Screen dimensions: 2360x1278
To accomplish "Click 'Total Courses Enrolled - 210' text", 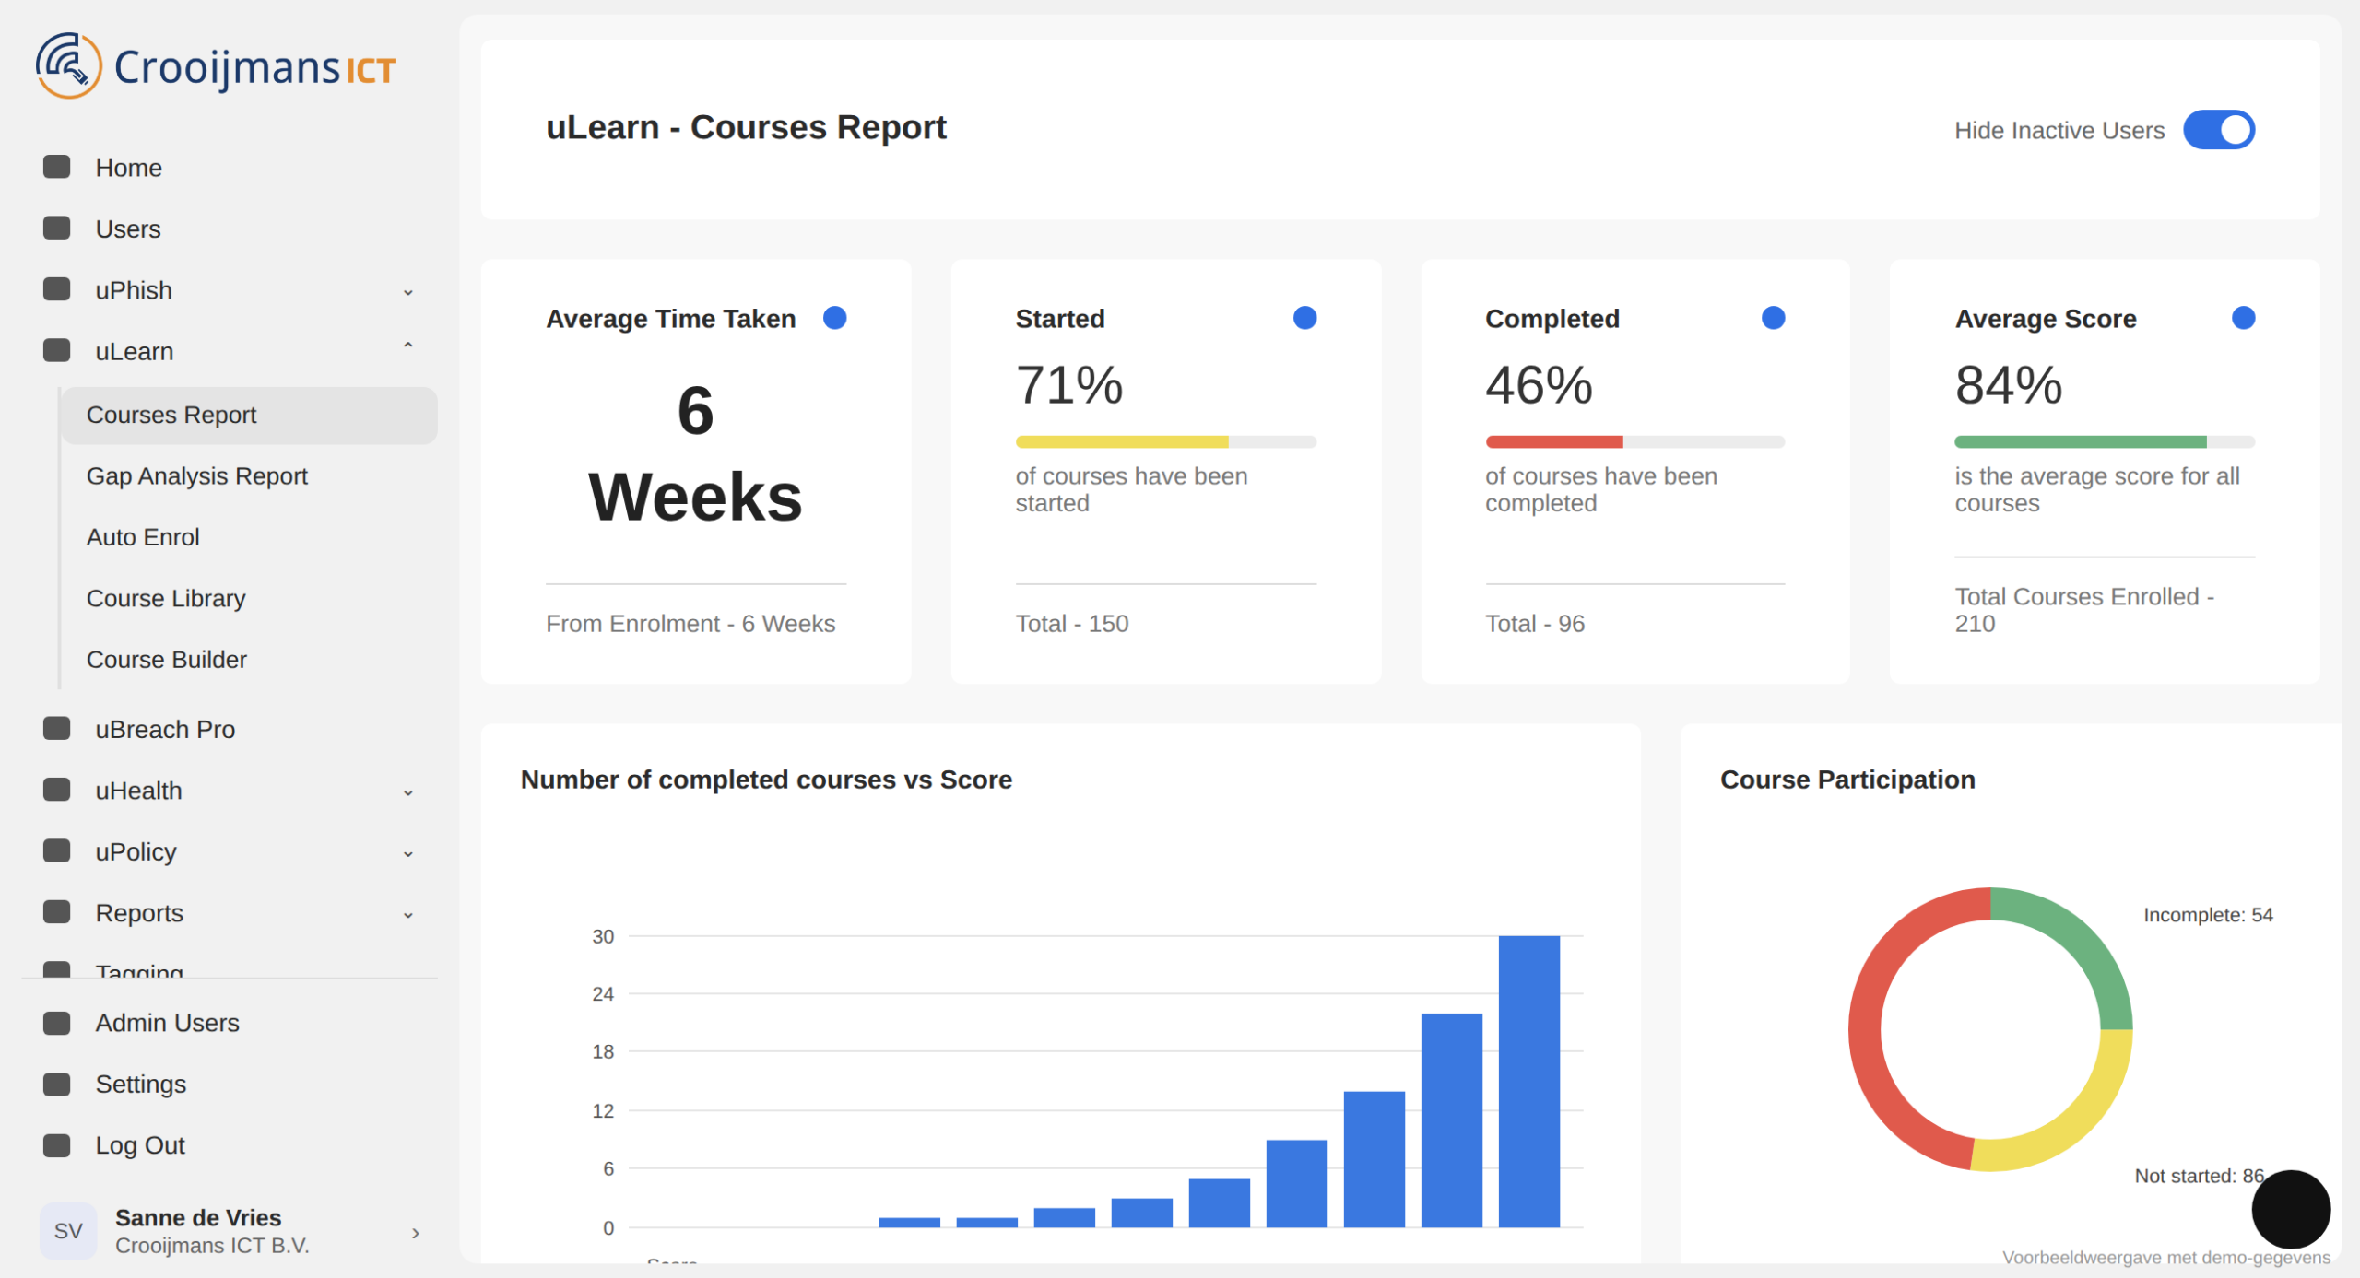I will [x=2083, y=610].
